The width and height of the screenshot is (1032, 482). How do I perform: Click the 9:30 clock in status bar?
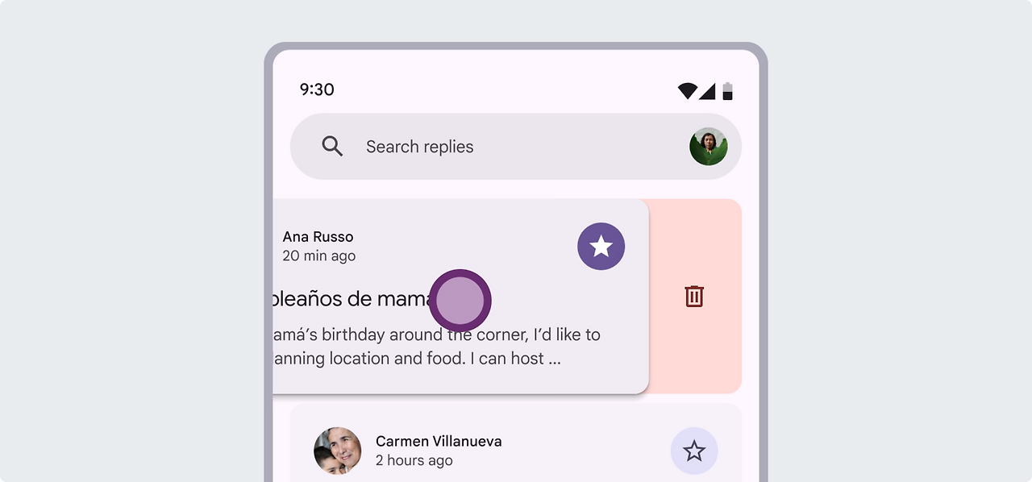317,89
